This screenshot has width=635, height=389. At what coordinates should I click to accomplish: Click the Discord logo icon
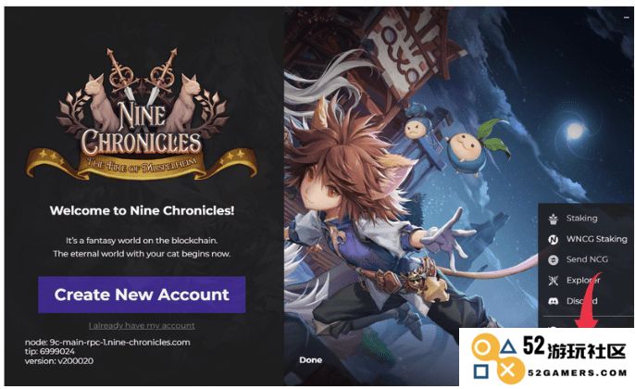click(x=553, y=301)
